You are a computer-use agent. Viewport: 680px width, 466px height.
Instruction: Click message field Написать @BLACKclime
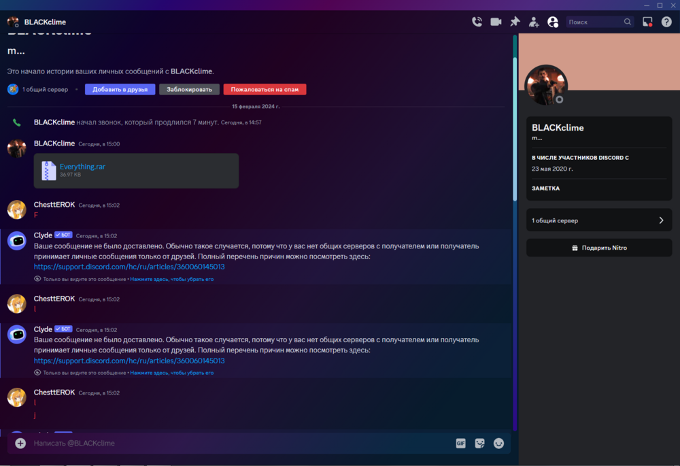(241, 443)
